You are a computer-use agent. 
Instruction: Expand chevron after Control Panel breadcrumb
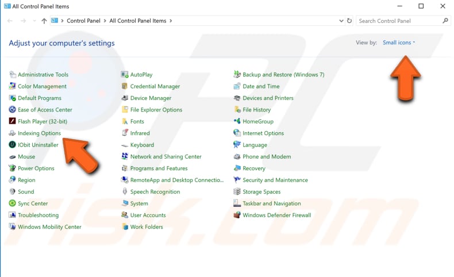105,21
